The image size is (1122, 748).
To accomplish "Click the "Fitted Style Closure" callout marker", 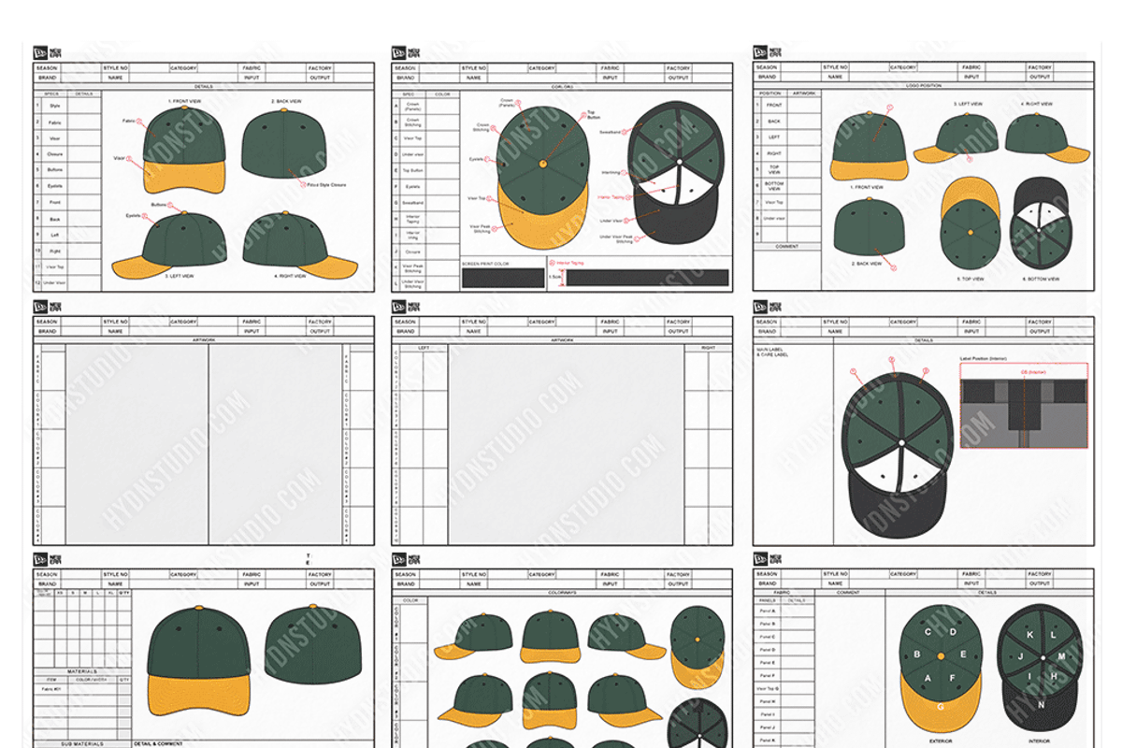I will (303, 184).
